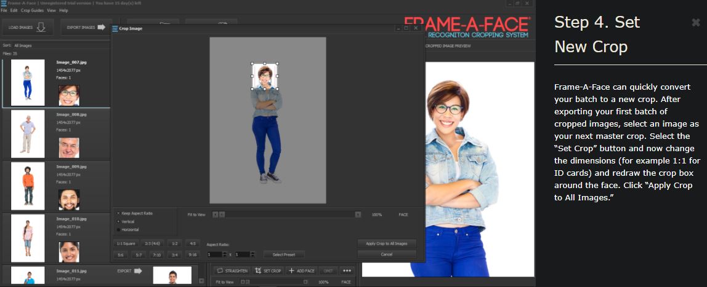
Task: Click the face crop preview of Image_010.jpg
Action: point(69,252)
